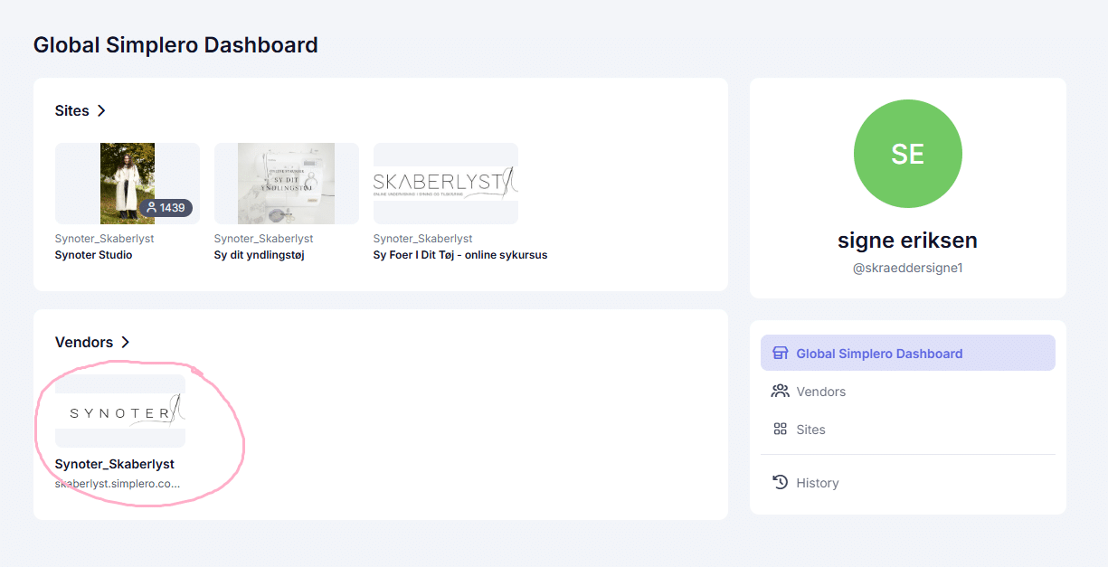The width and height of the screenshot is (1108, 567).
Task: Open the Synoter Studio site thumbnail
Action: 127,183
